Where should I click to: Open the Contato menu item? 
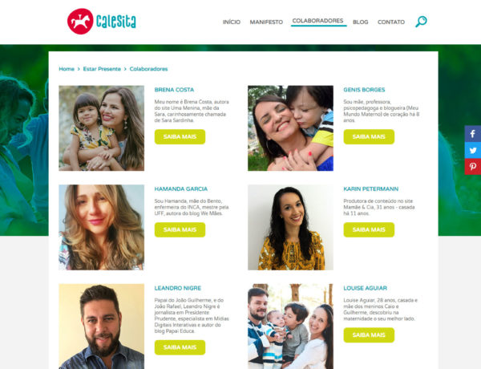click(x=391, y=22)
